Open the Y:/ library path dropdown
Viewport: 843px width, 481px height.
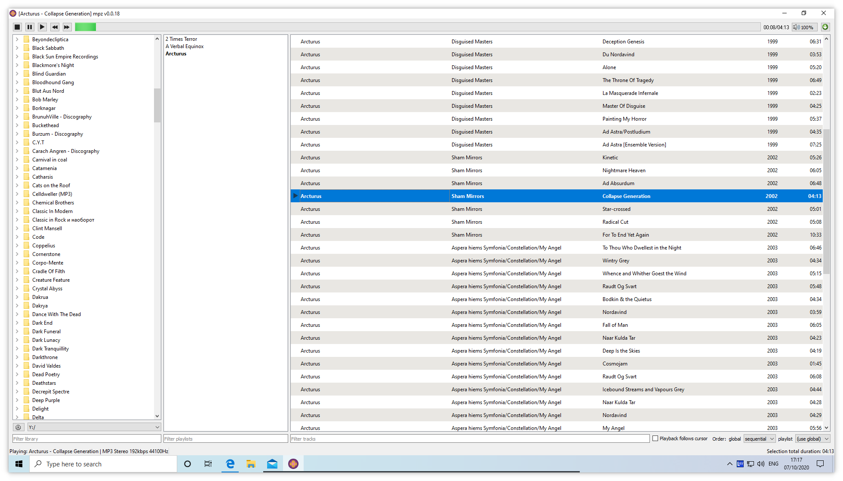pyautogui.click(x=94, y=427)
